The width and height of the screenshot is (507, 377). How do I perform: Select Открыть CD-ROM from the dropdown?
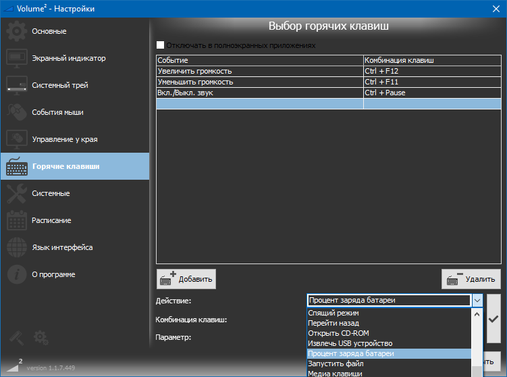[389, 333]
